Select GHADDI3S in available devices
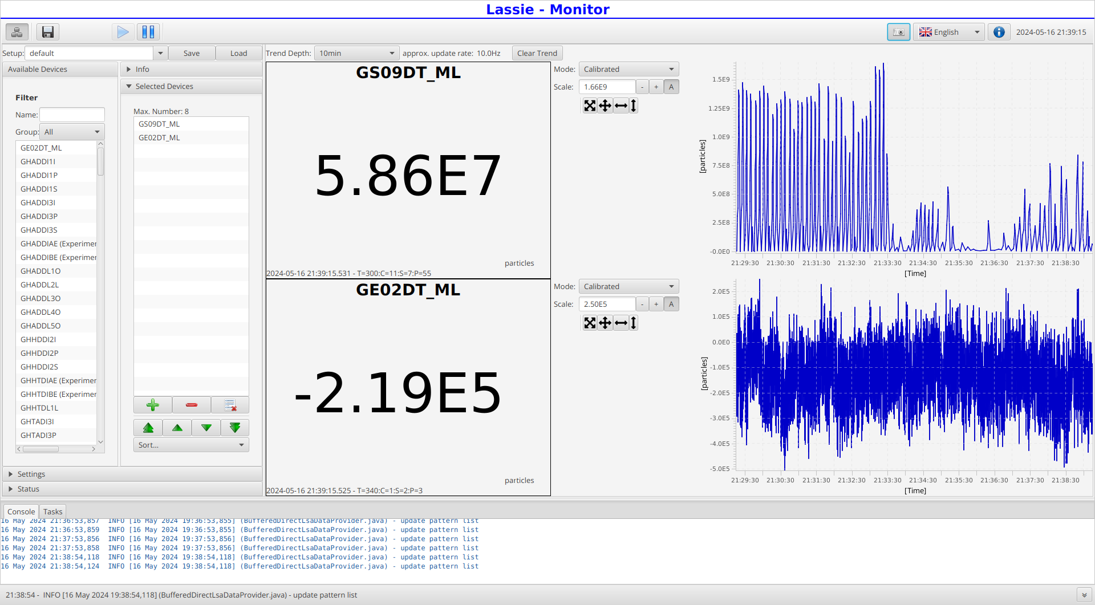The width and height of the screenshot is (1095, 605). tap(56, 230)
